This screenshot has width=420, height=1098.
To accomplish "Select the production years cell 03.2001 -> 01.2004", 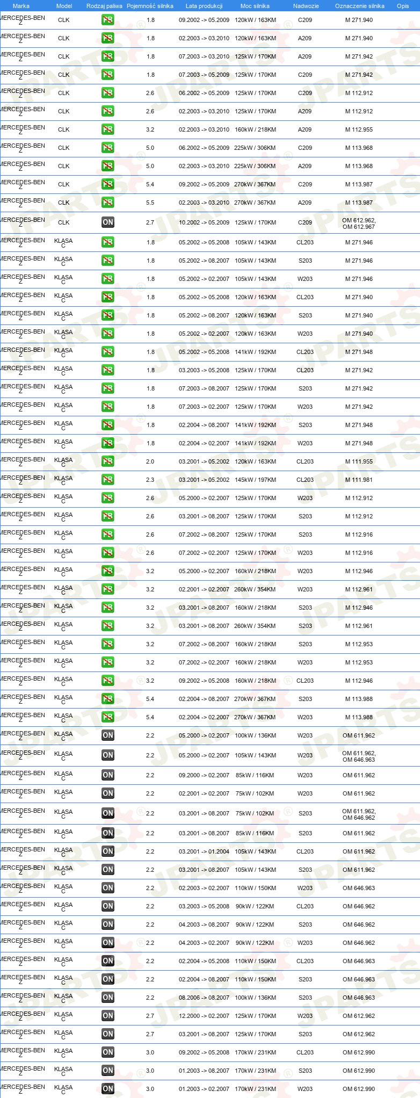I will [x=204, y=851].
